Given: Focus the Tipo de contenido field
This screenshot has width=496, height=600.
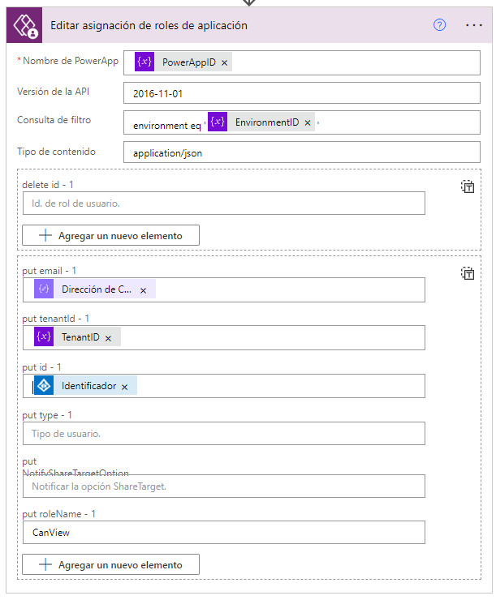Looking at the screenshot, I should click(302, 152).
